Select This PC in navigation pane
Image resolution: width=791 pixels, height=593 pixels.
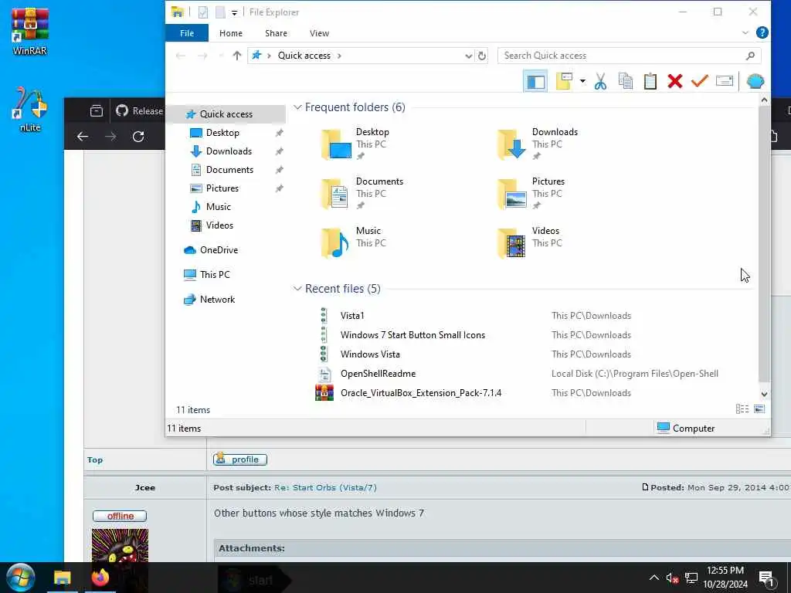pos(215,275)
